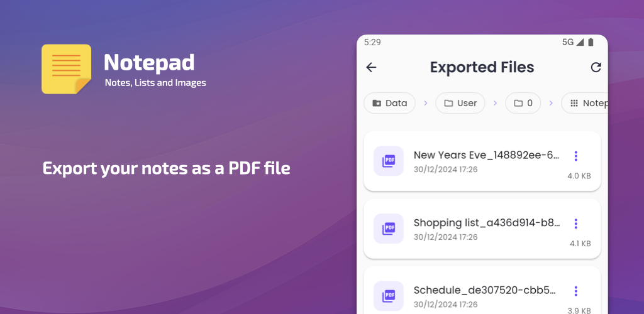Click the PDF icon of Shopping list
Screen dimensions: 644x314
(389, 229)
